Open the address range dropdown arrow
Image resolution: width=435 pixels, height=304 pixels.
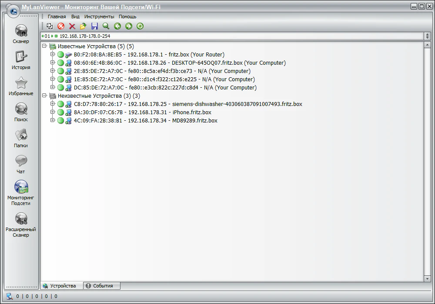tap(427, 36)
